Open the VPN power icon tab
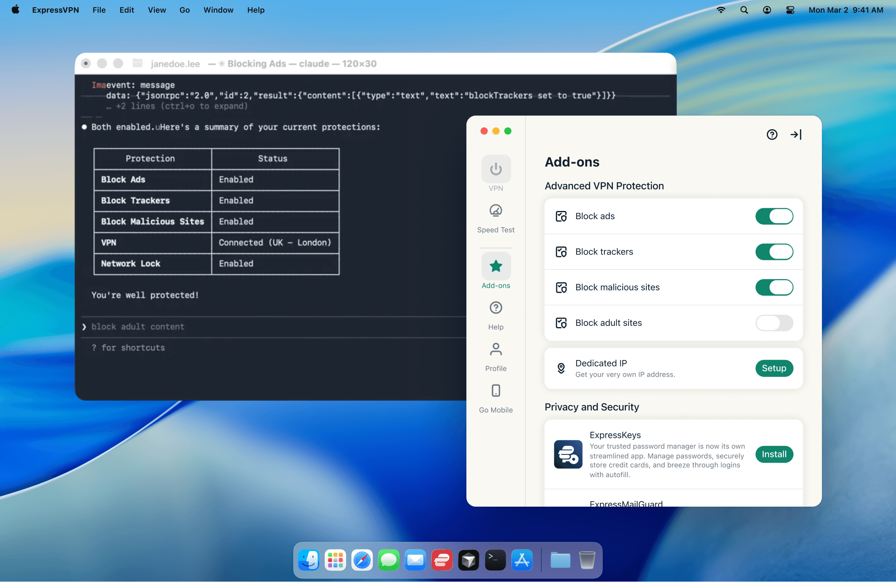896x582 pixels. coord(496,169)
